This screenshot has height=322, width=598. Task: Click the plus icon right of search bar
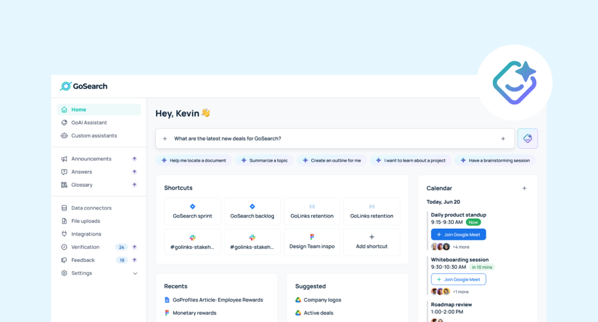[503, 139]
